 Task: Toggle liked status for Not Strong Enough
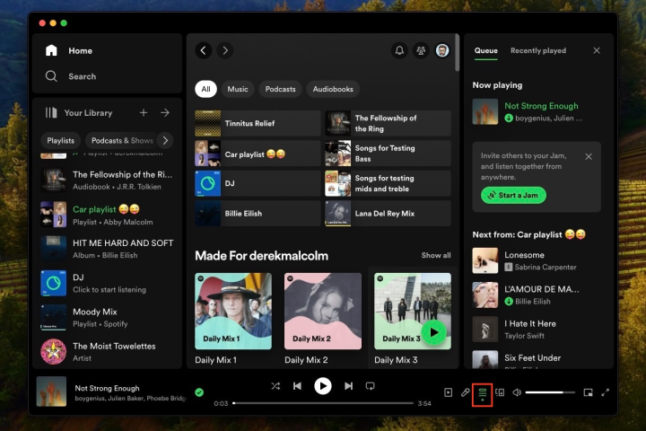(x=199, y=392)
